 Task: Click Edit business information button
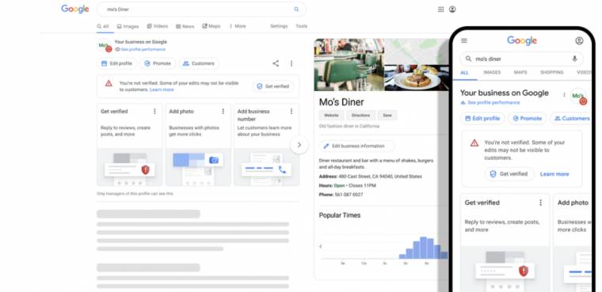(x=356, y=146)
